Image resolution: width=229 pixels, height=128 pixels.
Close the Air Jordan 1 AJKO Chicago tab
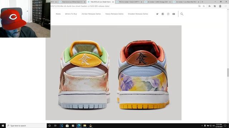170,2
